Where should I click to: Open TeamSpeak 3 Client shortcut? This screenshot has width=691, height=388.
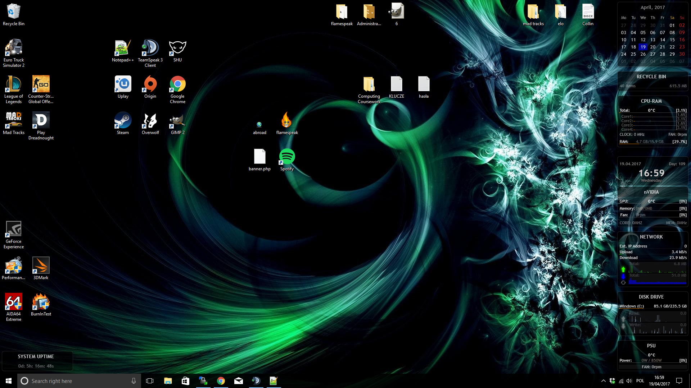click(150, 48)
